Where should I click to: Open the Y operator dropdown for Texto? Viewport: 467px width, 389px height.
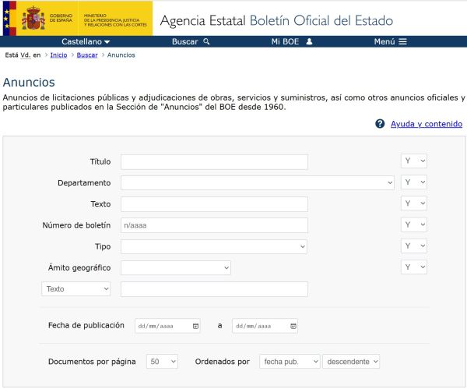click(414, 203)
